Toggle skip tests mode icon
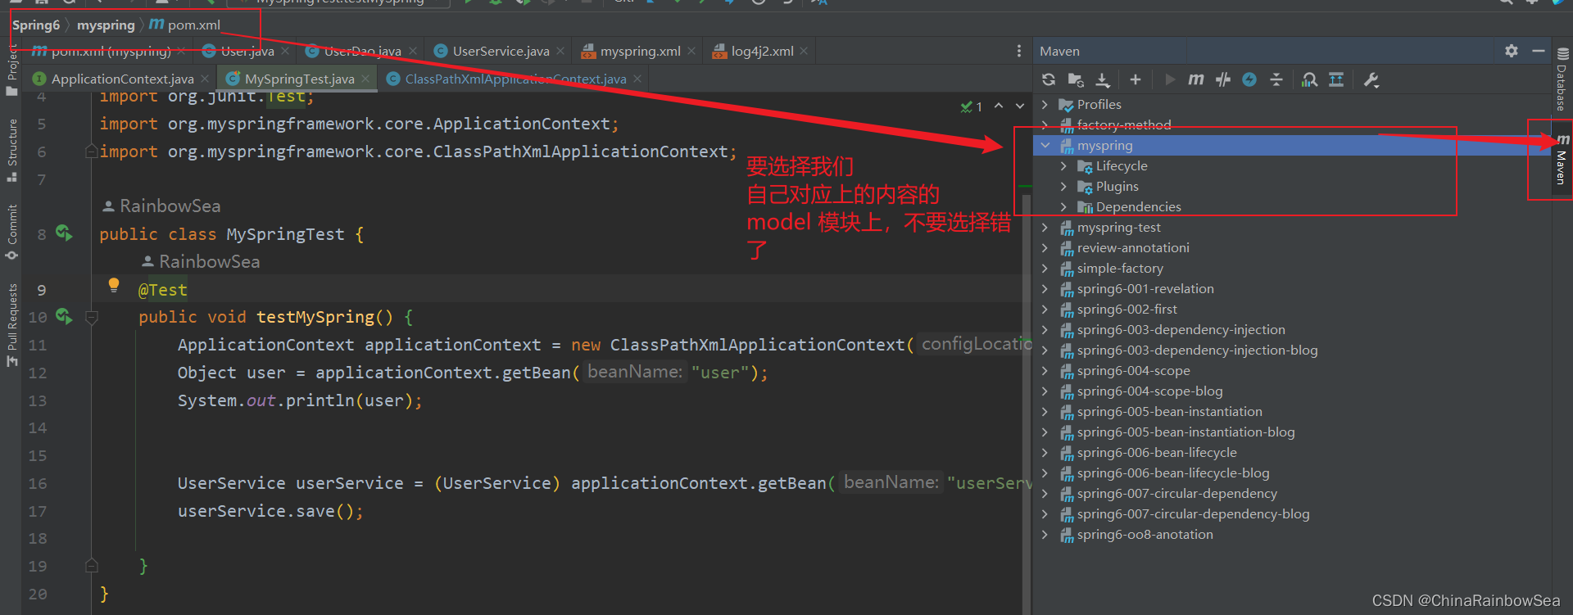1573x615 pixels. coord(1223,79)
